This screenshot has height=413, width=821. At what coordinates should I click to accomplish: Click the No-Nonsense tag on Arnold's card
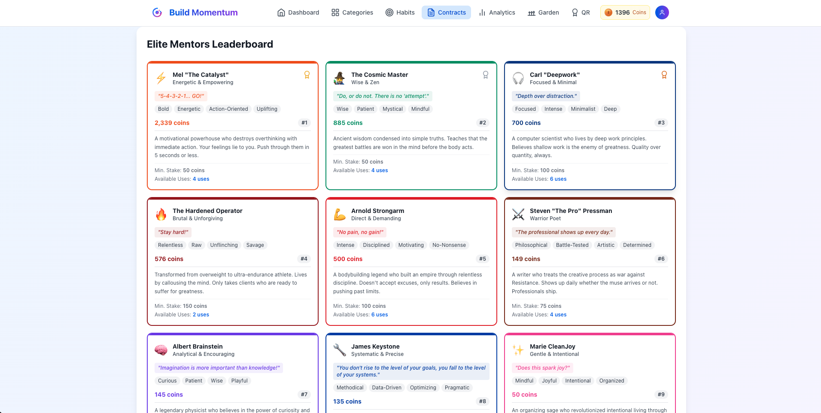click(449, 245)
